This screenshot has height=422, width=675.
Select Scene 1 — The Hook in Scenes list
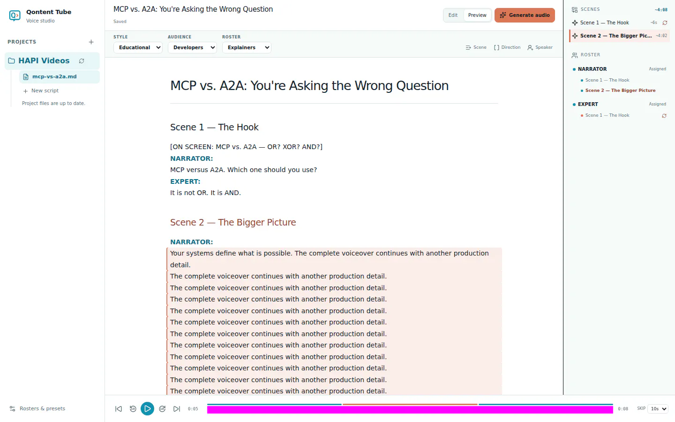pyautogui.click(x=604, y=23)
